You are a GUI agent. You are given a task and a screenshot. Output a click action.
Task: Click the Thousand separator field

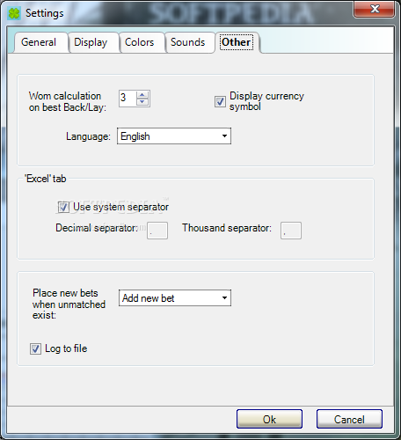click(291, 231)
